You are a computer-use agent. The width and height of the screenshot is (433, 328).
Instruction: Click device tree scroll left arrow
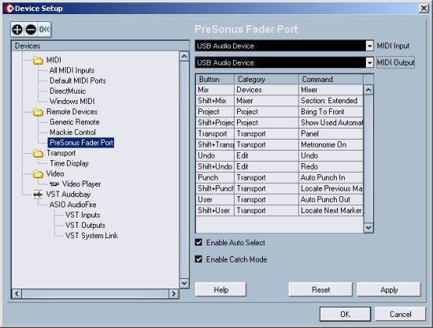click(x=17, y=294)
